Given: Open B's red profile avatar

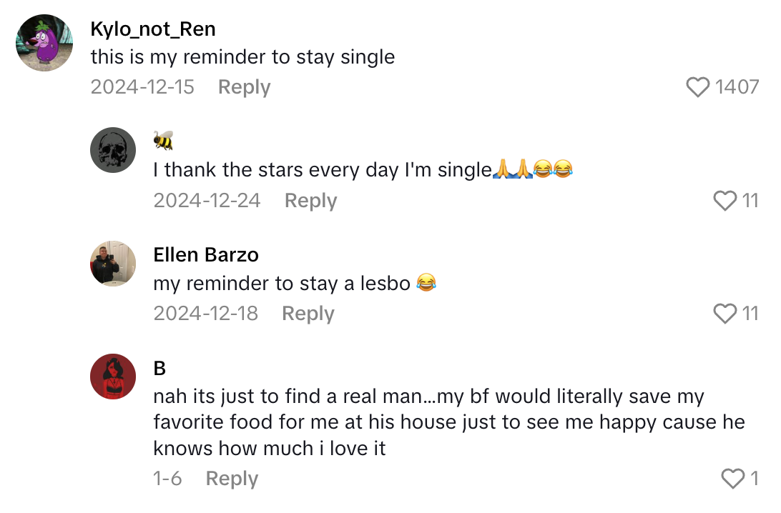Looking at the screenshot, I should coord(112,377).
